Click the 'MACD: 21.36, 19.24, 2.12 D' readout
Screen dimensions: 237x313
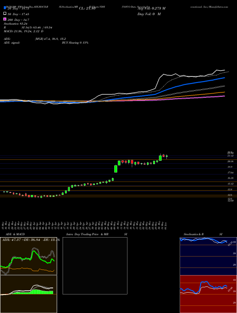[x=24, y=31]
